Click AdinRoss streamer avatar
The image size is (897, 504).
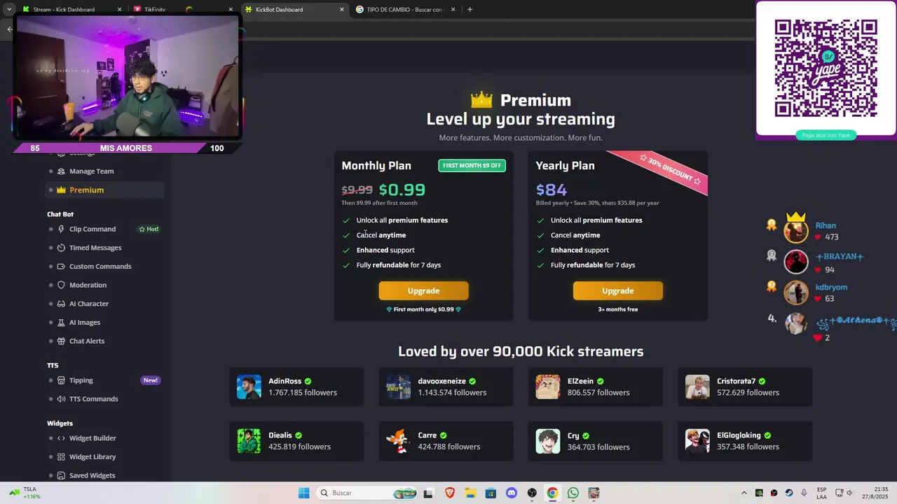[249, 387]
